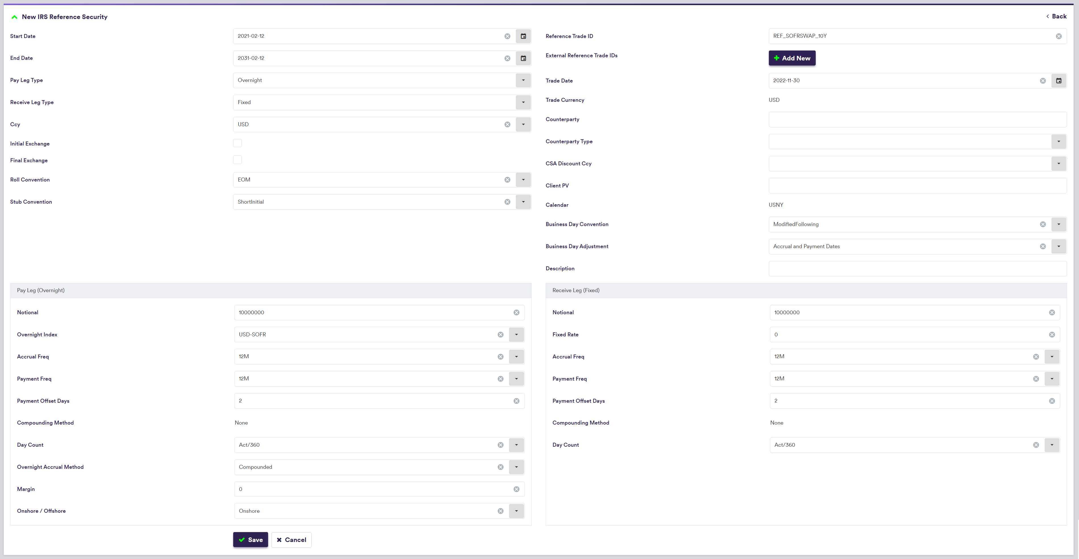
Task: Collapse the New IRS Reference Security section
Action: 14,17
